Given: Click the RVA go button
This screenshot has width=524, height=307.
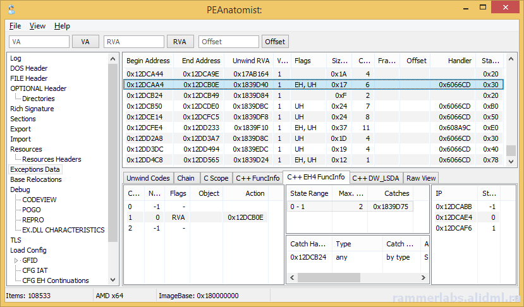Looking at the screenshot, I should (180, 42).
